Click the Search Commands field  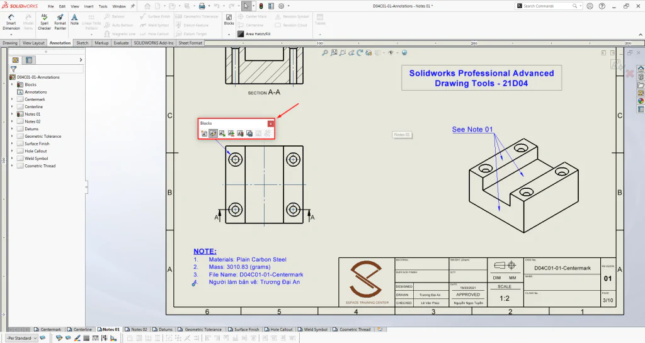point(549,6)
